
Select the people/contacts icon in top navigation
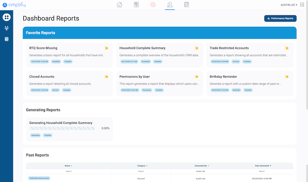(170, 5)
